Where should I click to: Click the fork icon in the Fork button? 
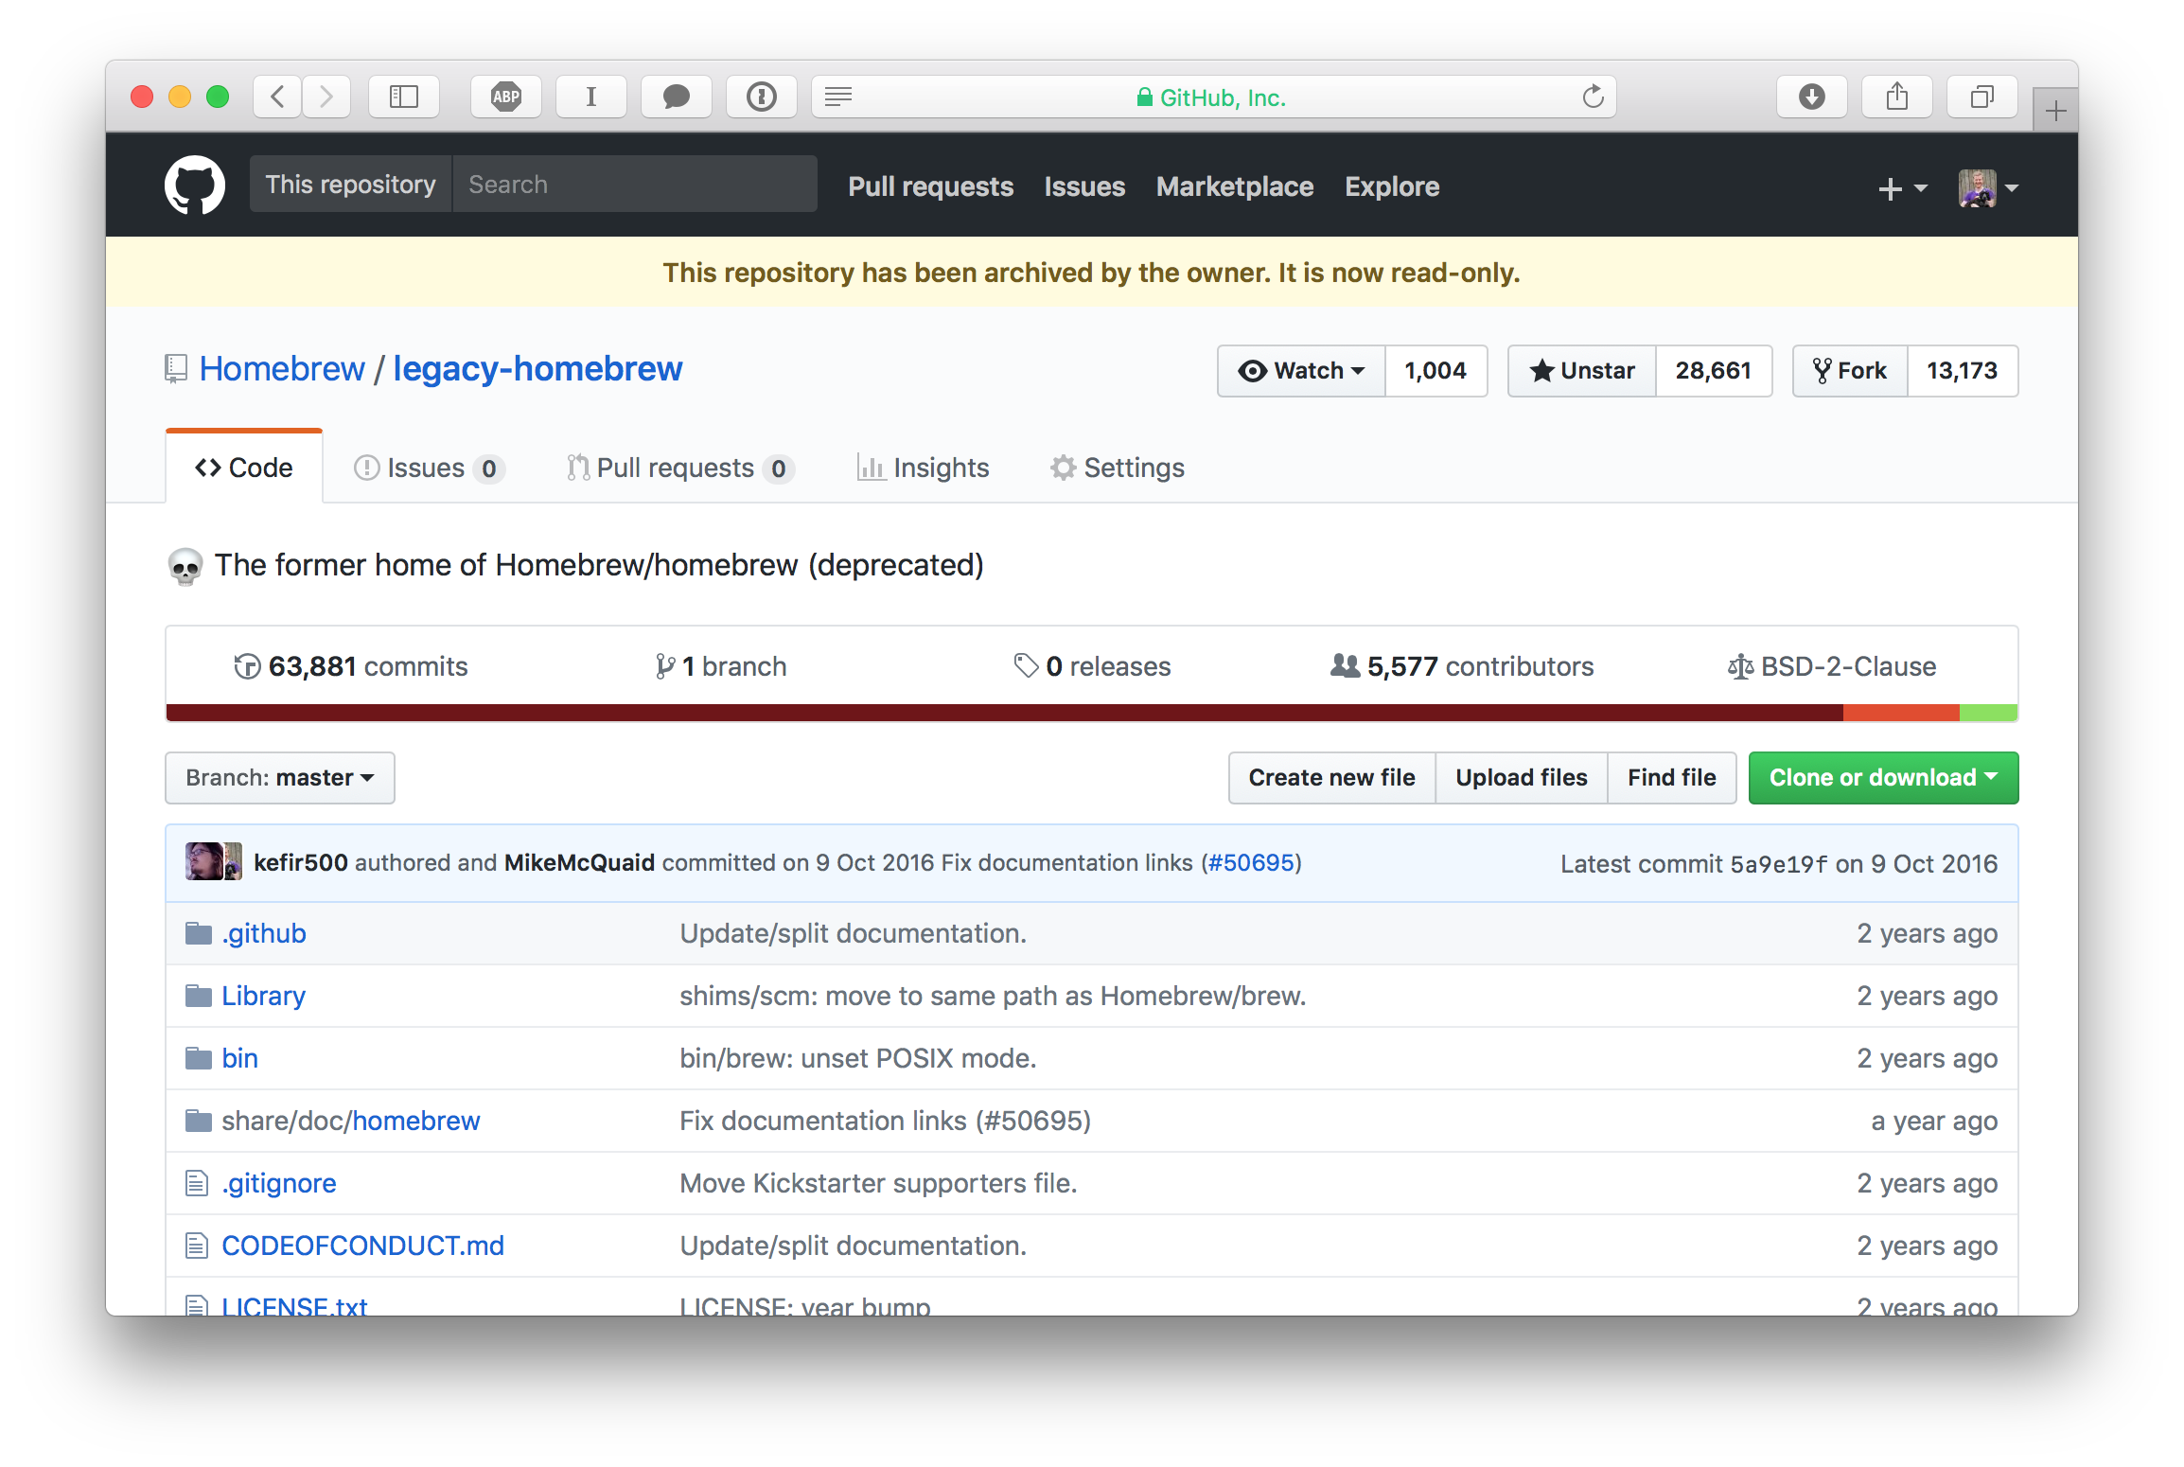1822,371
